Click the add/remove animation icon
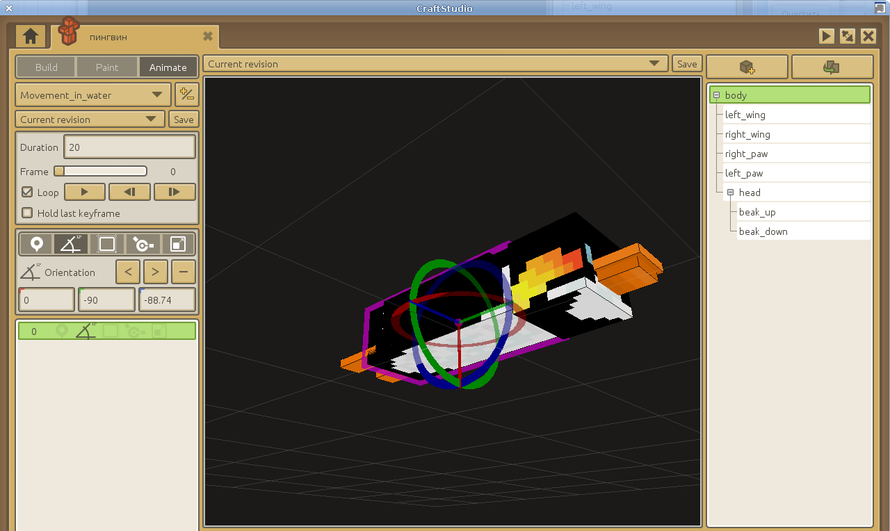This screenshot has width=890, height=531. [186, 95]
